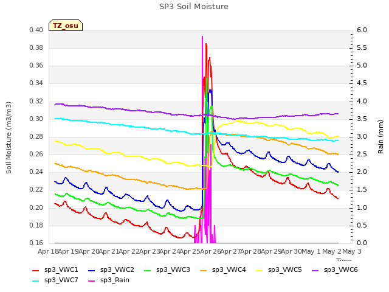Click the 3.5 right axis value

(x=362, y=119)
